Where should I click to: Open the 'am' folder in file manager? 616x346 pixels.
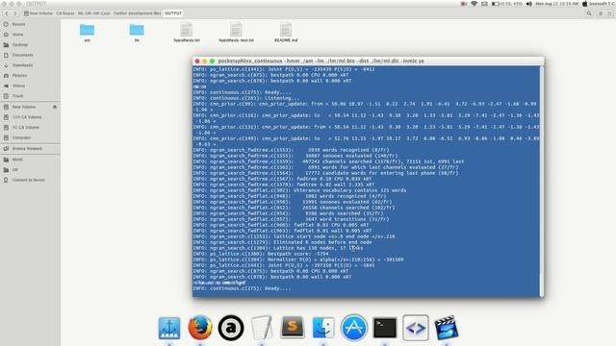coord(87,33)
